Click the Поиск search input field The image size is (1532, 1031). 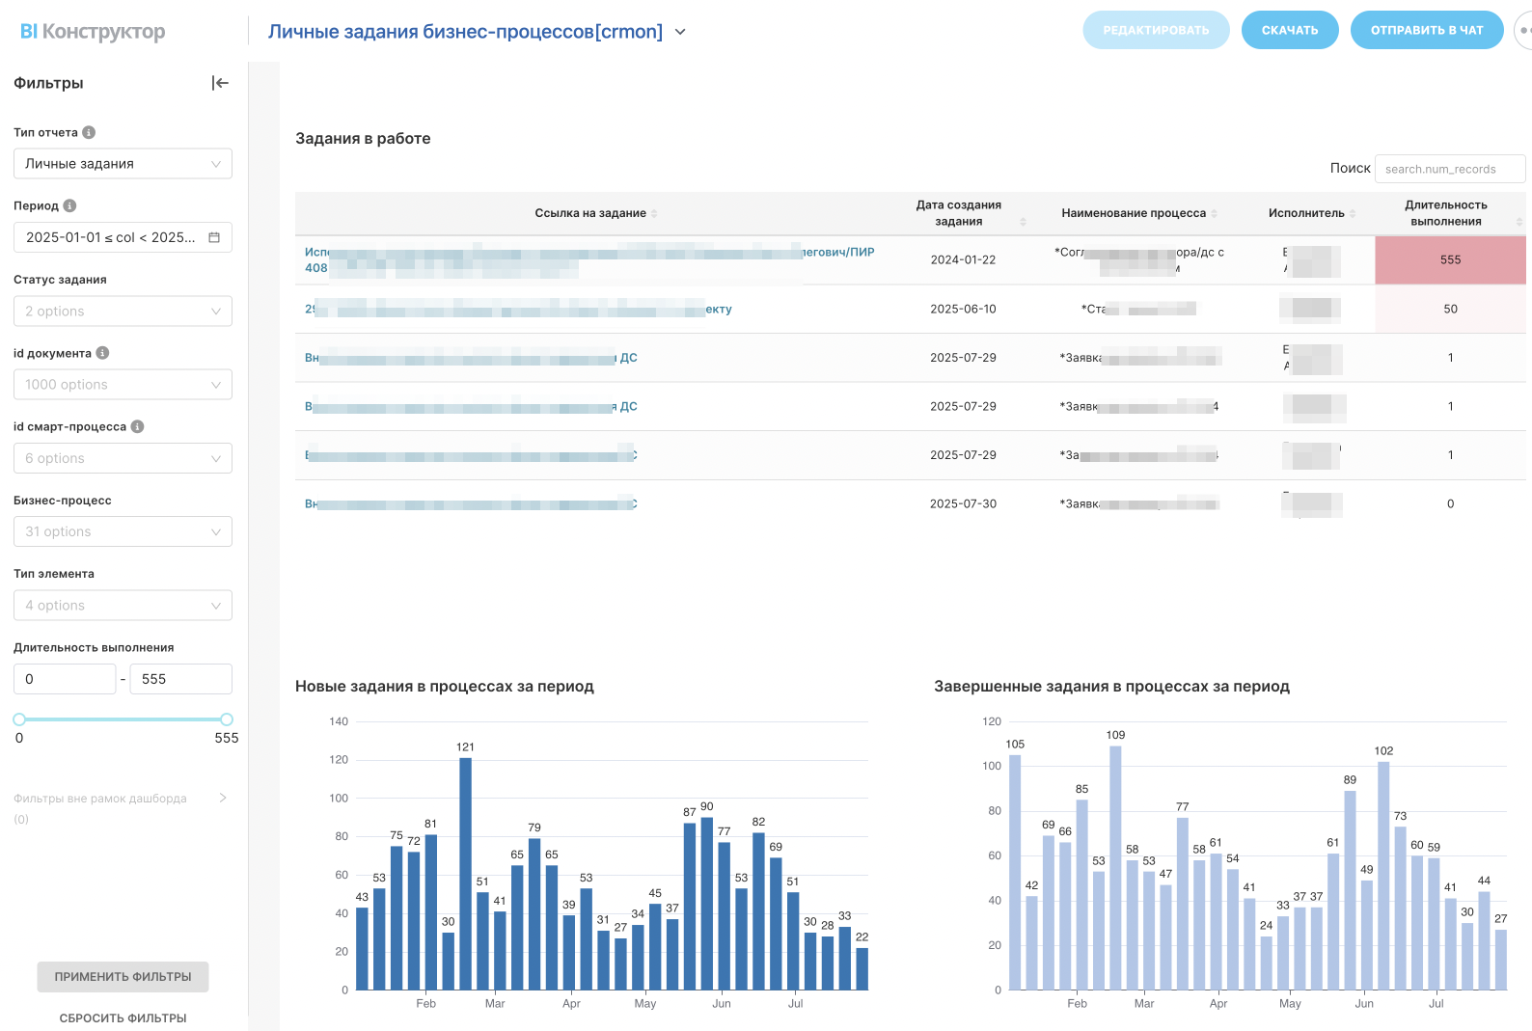click(x=1449, y=169)
